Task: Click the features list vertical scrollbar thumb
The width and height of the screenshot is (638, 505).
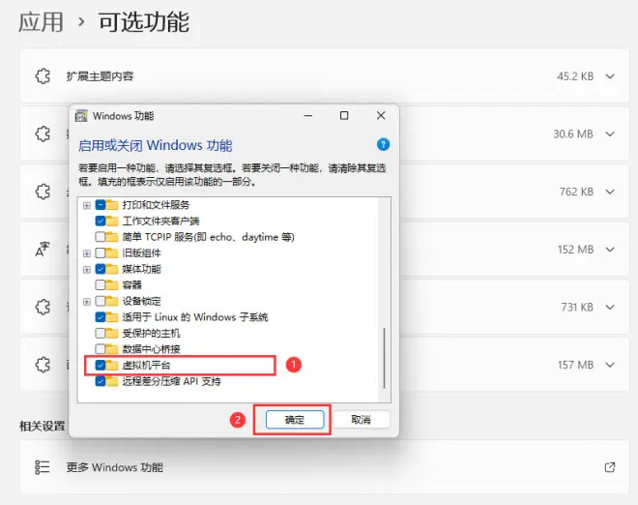Action: point(384,358)
